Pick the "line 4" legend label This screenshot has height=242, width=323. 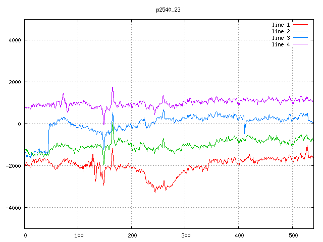coord(281,44)
